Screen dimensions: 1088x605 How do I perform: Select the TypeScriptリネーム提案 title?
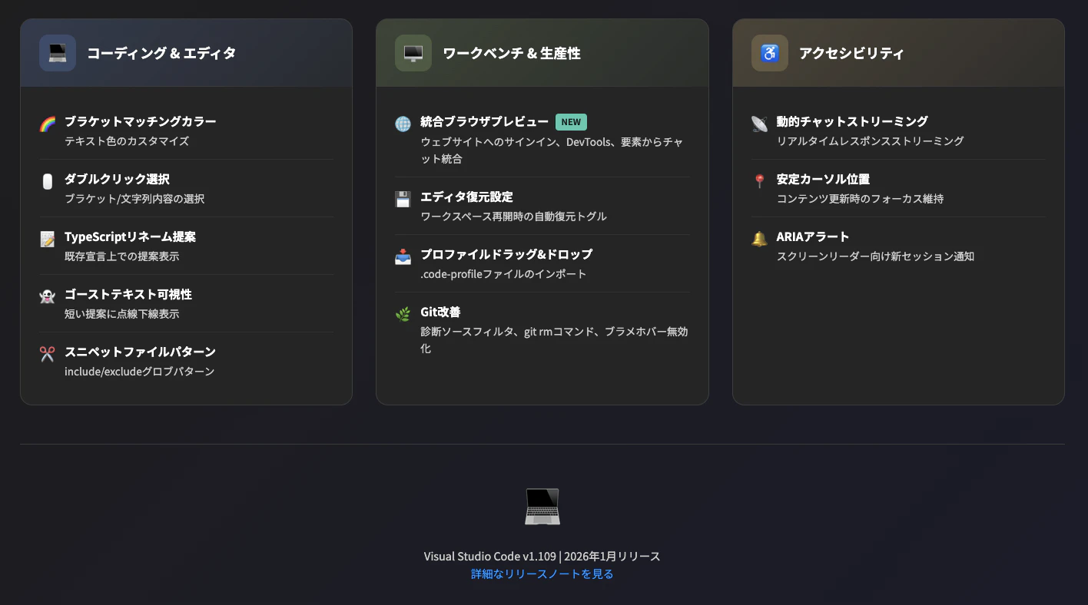pyautogui.click(x=130, y=236)
